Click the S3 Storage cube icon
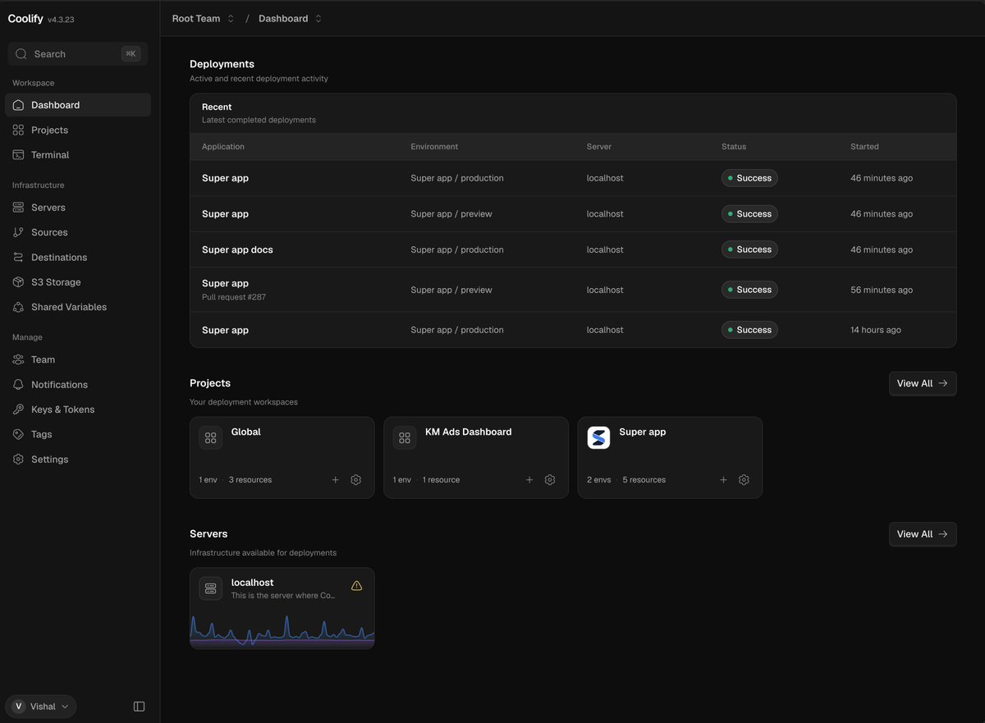The width and height of the screenshot is (985, 723). (18, 281)
